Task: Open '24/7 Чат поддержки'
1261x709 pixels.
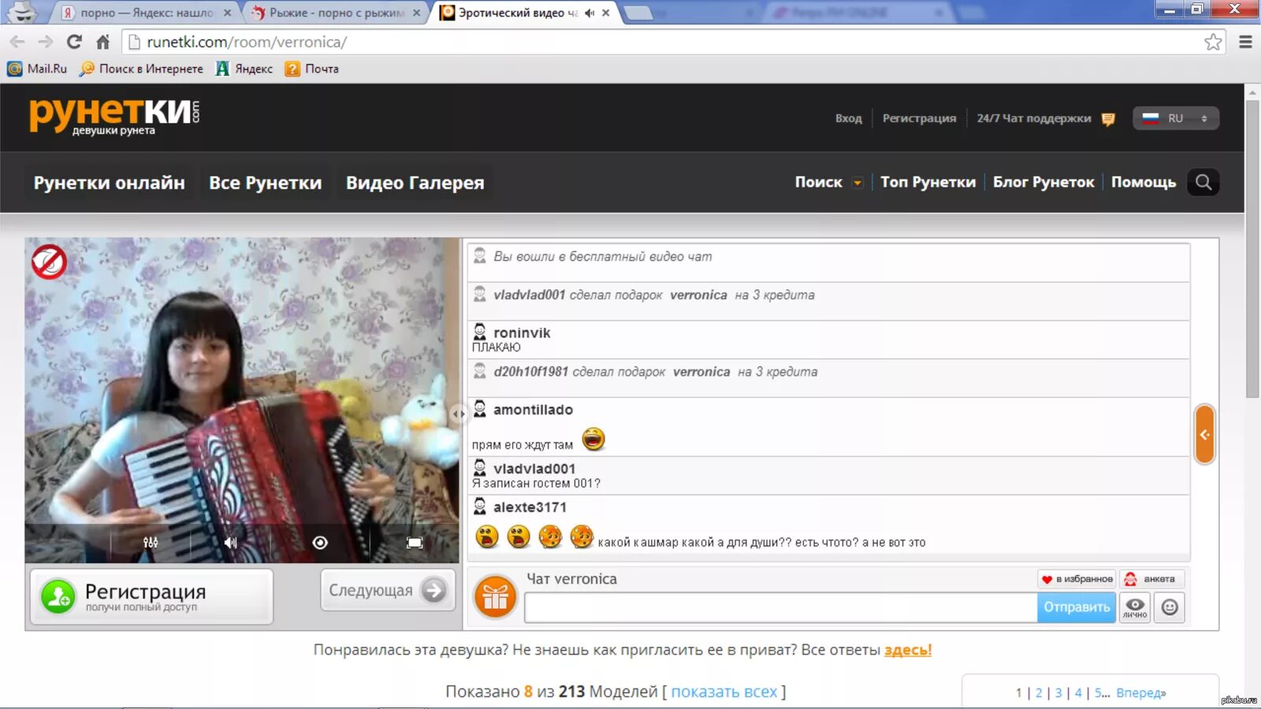Action: point(1034,118)
